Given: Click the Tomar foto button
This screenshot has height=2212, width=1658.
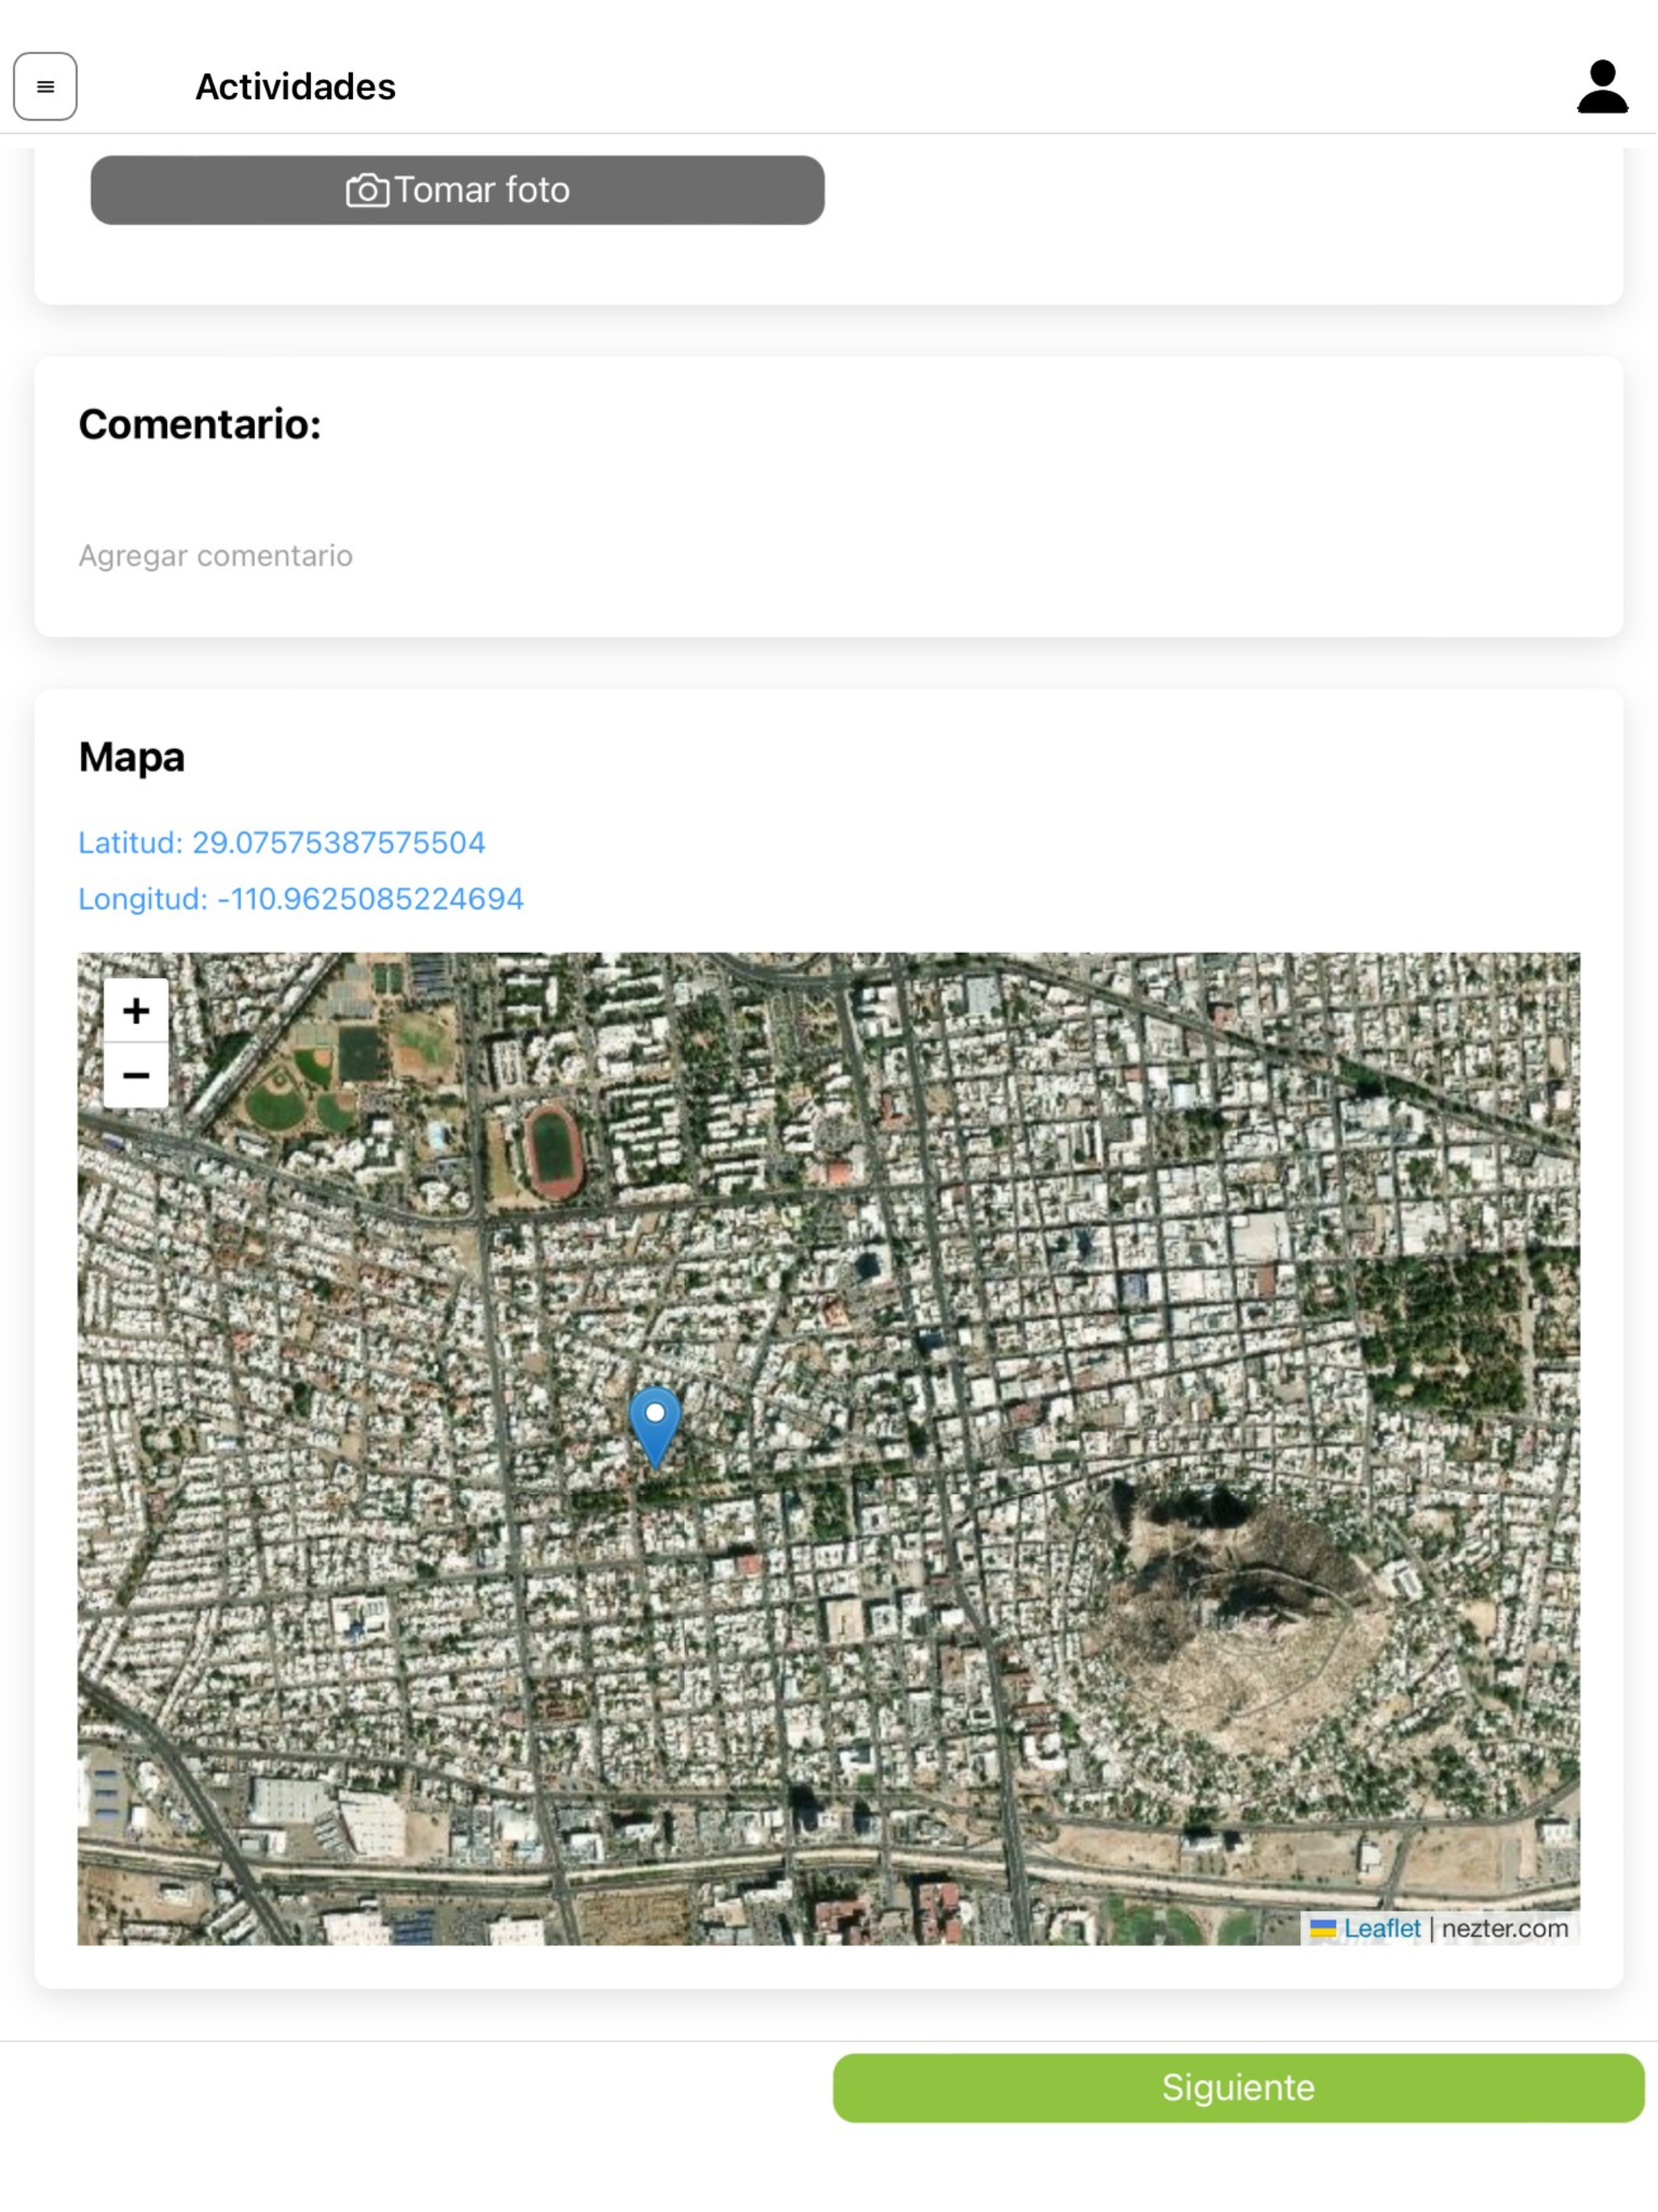Looking at the screenshot, I should pyautogui.click(x=457, y=190).
